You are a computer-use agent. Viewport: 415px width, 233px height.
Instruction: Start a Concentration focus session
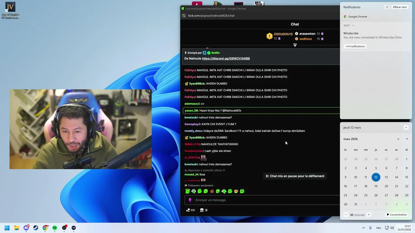tap(397, 215)
